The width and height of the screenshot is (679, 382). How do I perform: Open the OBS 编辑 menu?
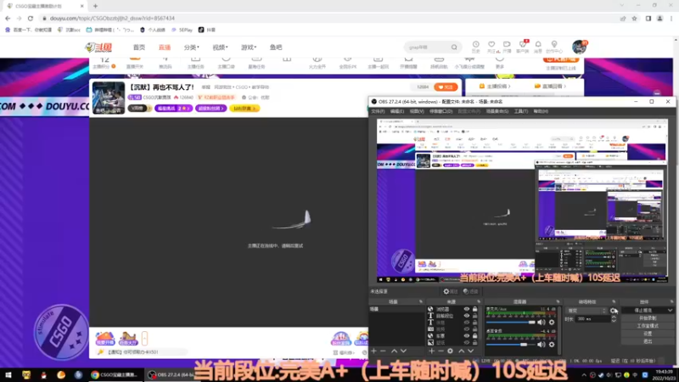[x=396, y=111]
